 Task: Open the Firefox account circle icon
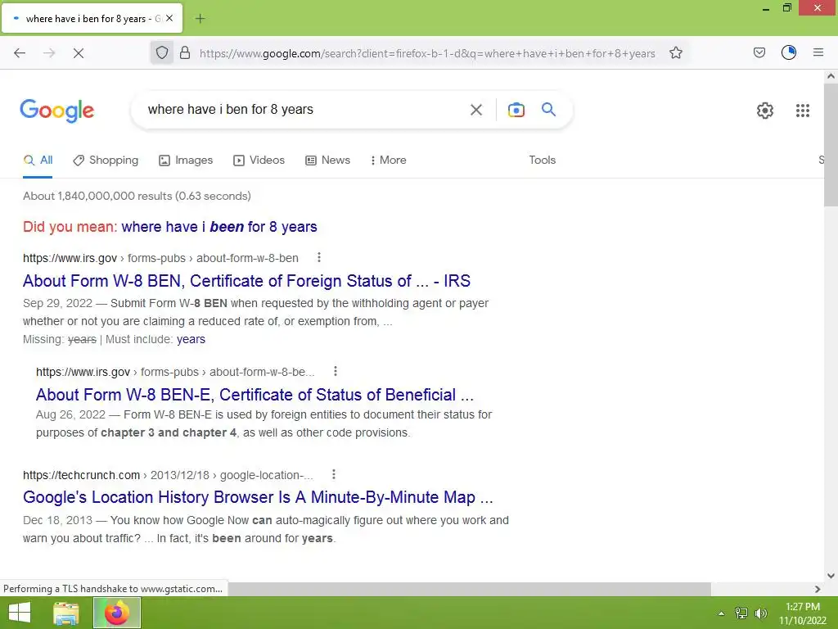coord(789,52)
